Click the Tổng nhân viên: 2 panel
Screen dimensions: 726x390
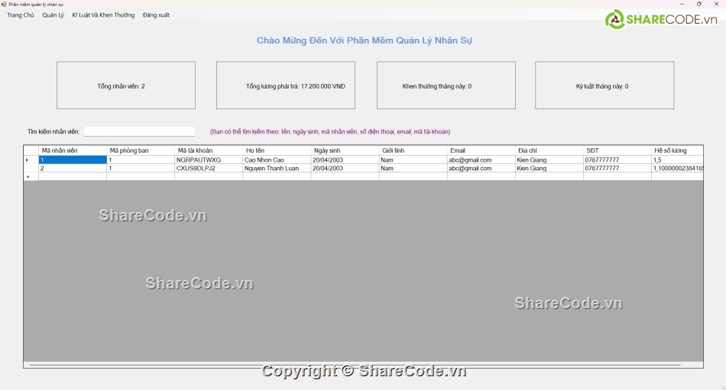click(x=126, y=85)
